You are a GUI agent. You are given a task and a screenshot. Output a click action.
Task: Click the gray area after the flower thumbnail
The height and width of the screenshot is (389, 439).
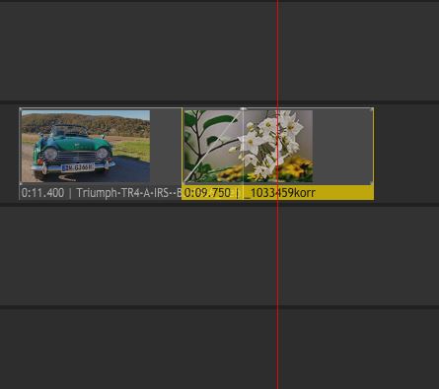tap(342, 146)
